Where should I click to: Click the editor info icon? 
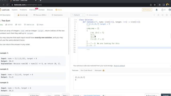[154, 15]
